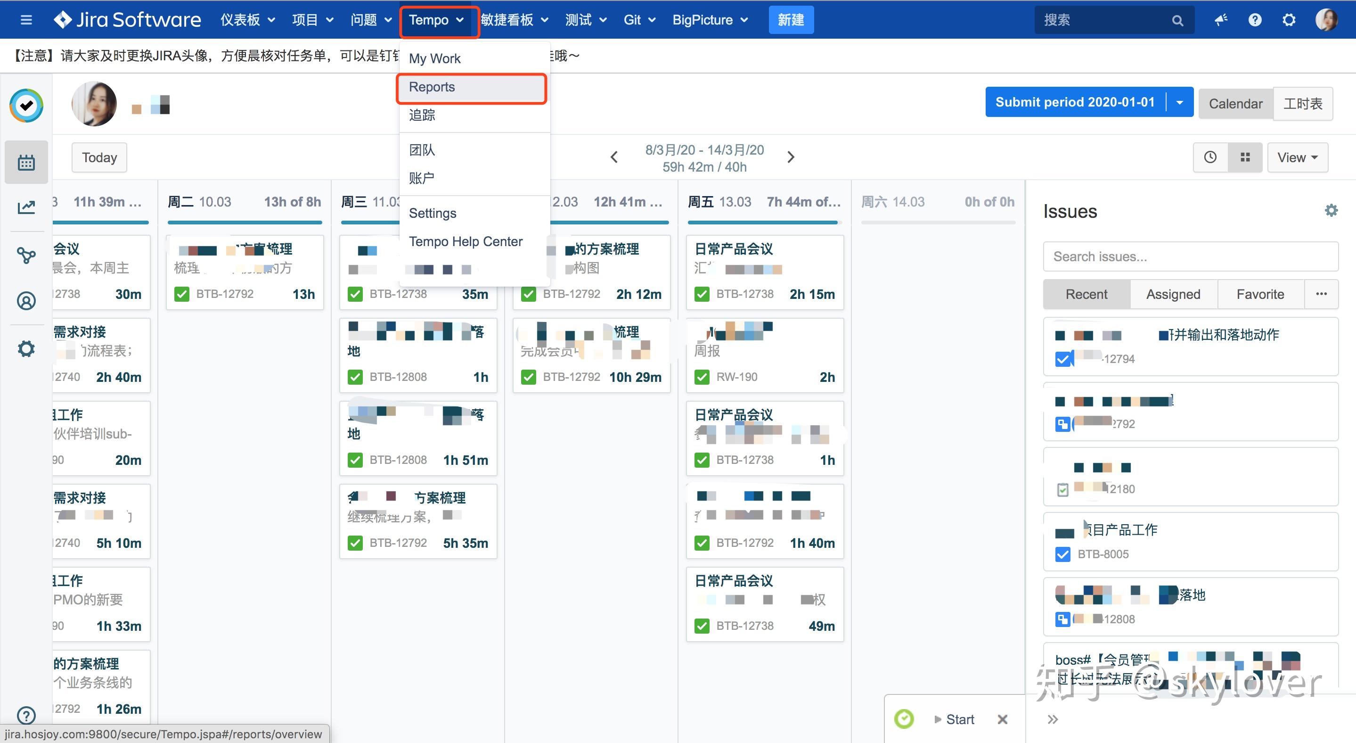This screenshot has height=743, width=1356.
Task: Open the calendar view sidebar icon
Action: (26, 162)
